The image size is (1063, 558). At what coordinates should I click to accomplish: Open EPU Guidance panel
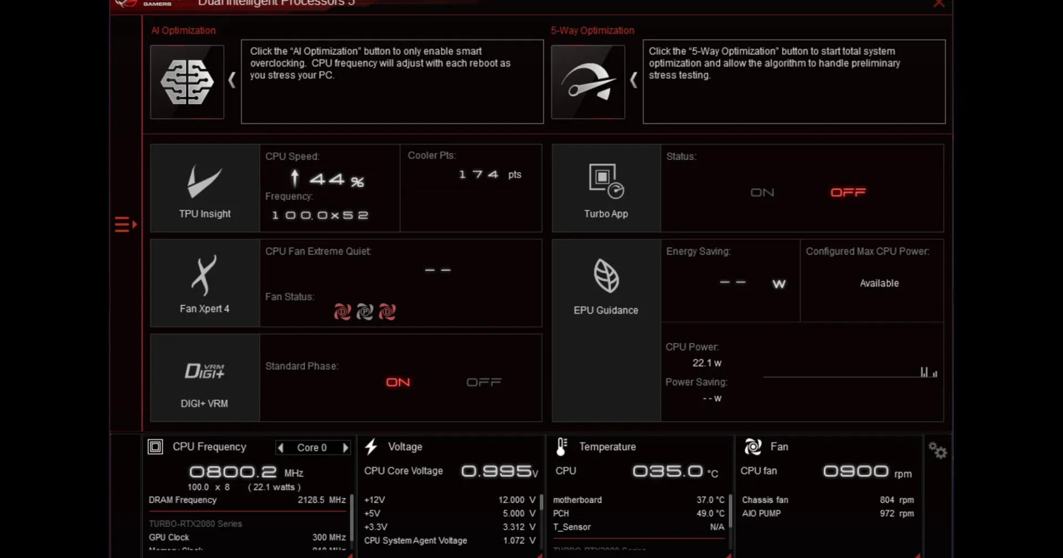click(606, 330)
